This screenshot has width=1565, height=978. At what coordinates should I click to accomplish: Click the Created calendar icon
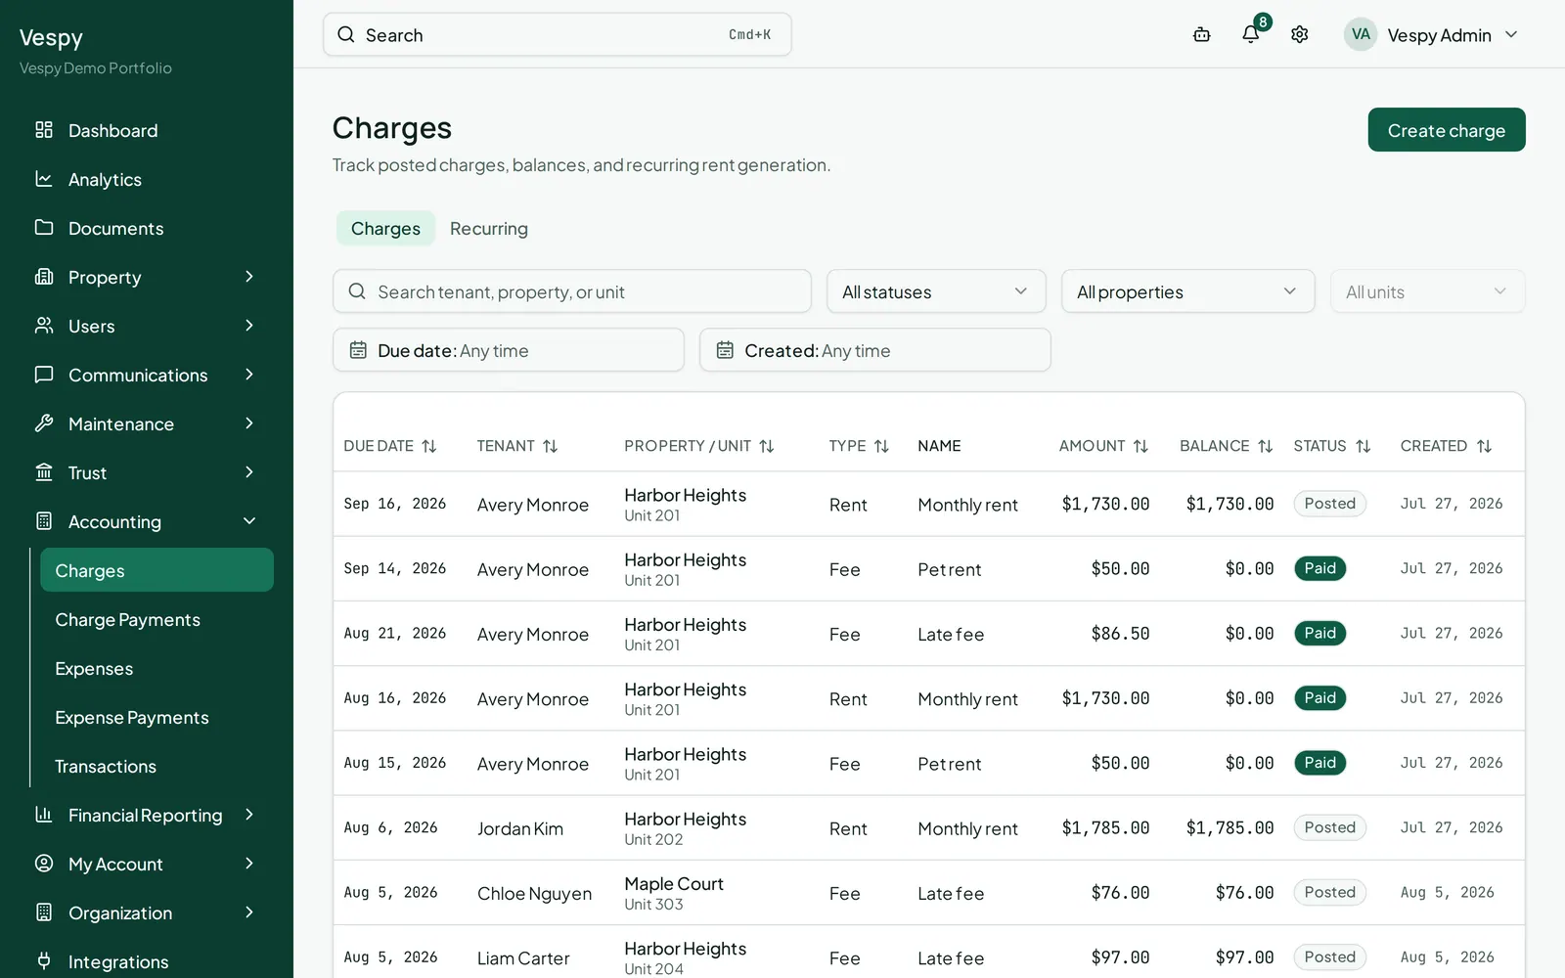pos(725,350)
